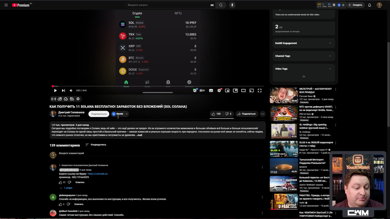Like the pinned comment with 57 likes
Viewport: 390px width, 219px height.
pyautogui.click(x=60, y=182)
